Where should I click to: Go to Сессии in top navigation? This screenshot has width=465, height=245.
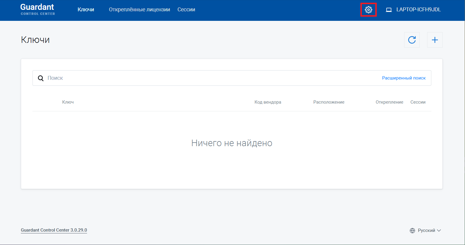[186, 10]
